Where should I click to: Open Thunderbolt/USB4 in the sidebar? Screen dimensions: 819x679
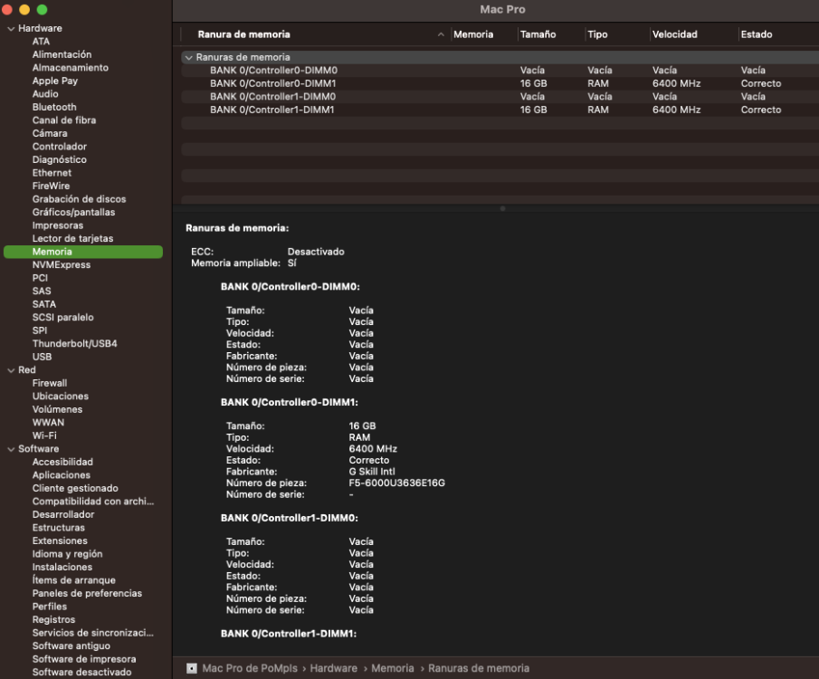pyautogui.click(x=75, y=343)
